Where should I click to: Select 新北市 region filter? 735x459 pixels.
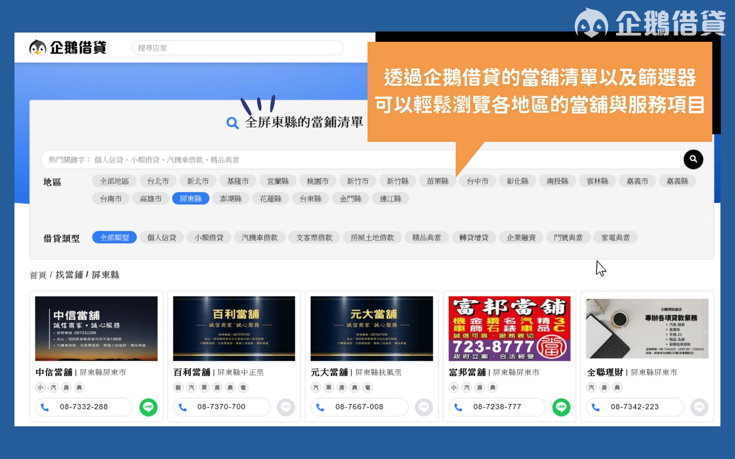198,181
